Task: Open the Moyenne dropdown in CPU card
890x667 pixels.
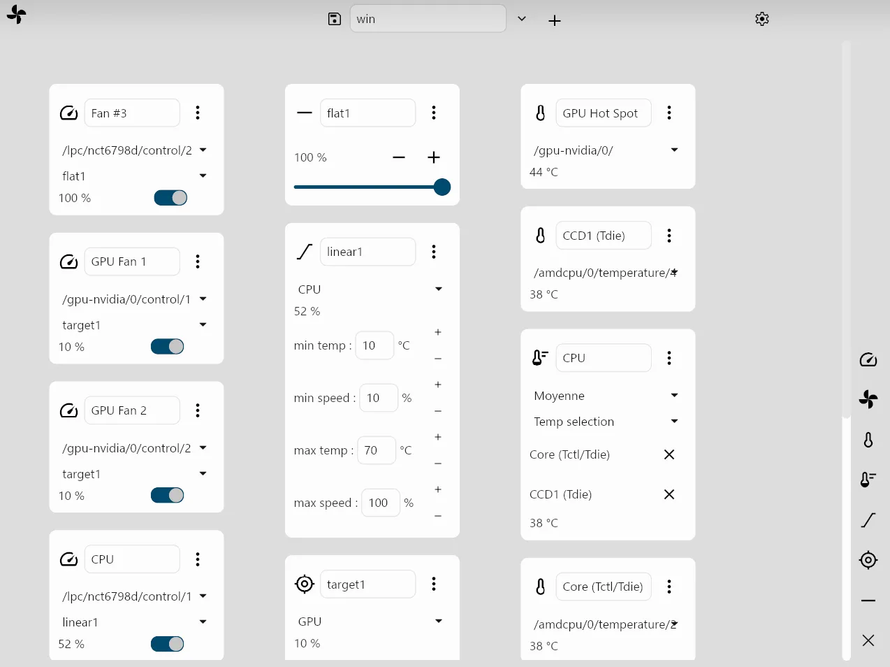Action: [674, 396]
